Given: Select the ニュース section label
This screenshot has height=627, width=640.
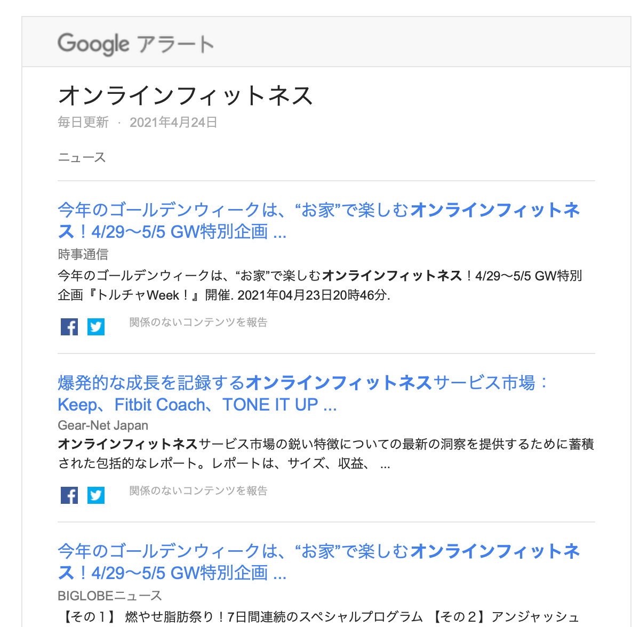Looking at the screenshot, I should [x=82, y=158].
